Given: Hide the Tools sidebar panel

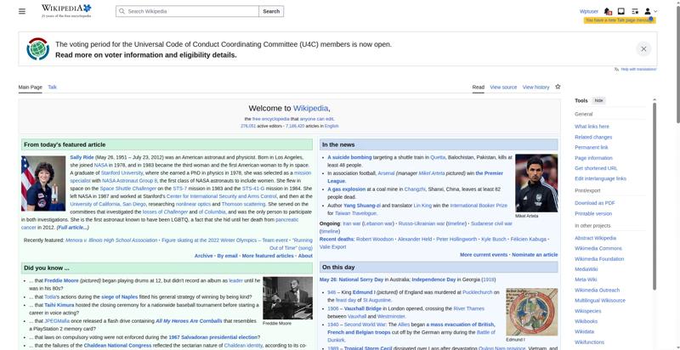Looking at the screenshot, I should pyautogui.click(x=598, y=100).
